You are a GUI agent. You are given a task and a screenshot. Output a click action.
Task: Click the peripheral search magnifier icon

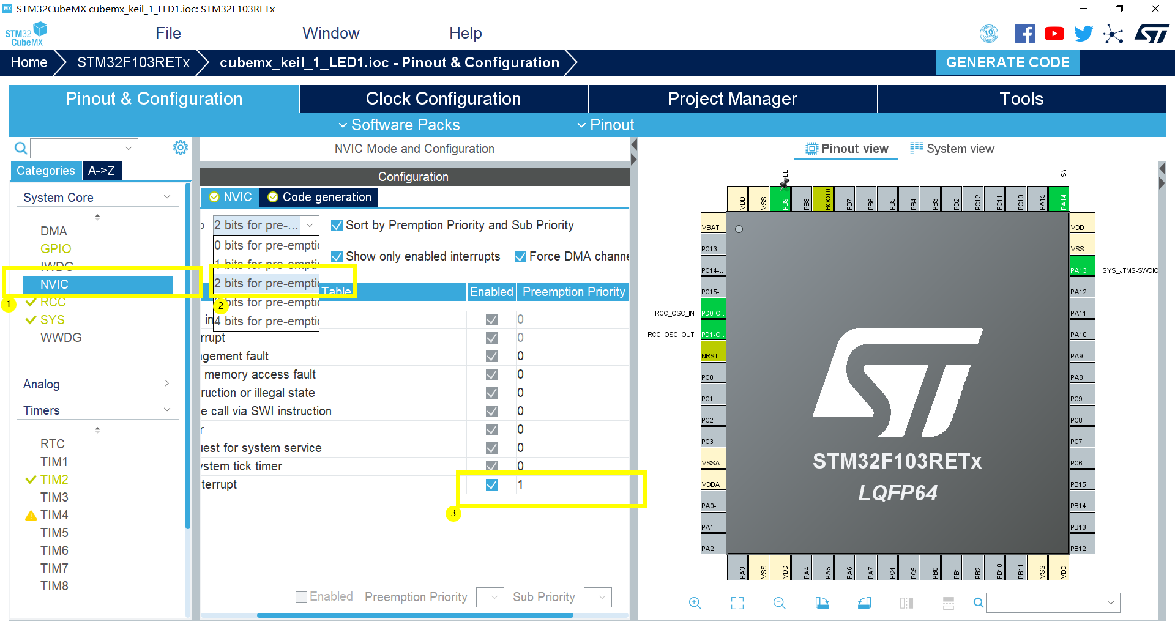click(x=20, y=148)
